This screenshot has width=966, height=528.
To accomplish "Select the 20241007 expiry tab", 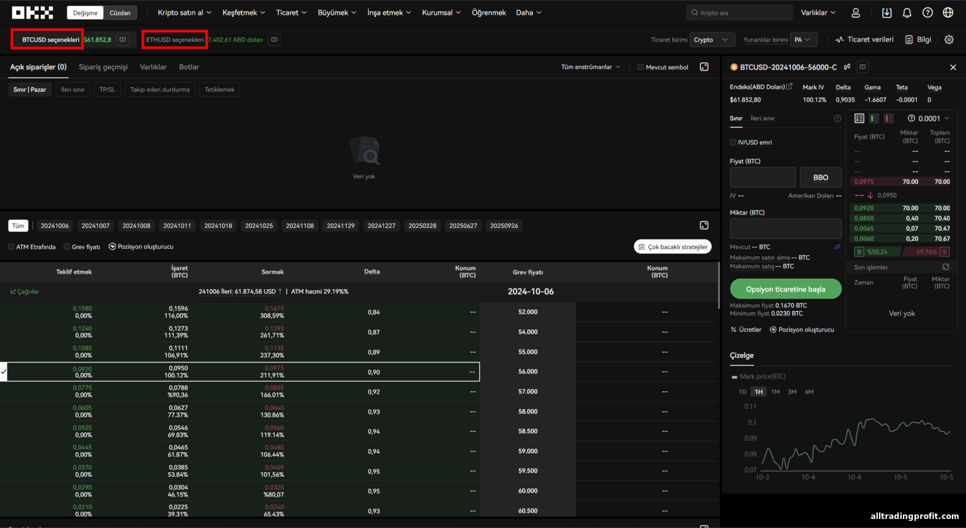I will [95, 225].
